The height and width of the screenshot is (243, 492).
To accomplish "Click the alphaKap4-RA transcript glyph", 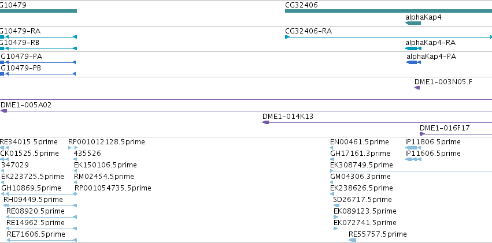I will (413, 48).
